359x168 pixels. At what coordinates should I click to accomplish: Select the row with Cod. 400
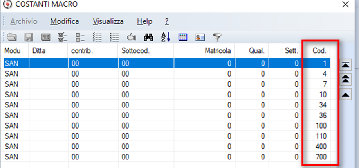pos(167,146)
